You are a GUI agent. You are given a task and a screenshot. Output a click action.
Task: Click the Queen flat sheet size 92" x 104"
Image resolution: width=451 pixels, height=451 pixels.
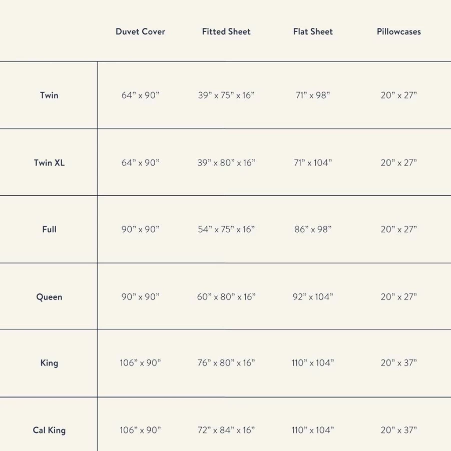click(x=313, y=297)
